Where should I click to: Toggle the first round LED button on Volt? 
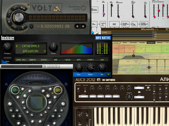(x=77, y=26)
